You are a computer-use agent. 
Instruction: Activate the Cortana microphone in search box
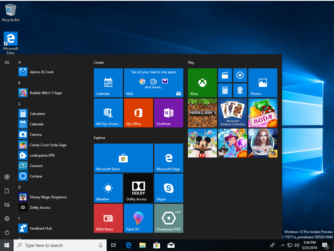(x=100, y=245)
